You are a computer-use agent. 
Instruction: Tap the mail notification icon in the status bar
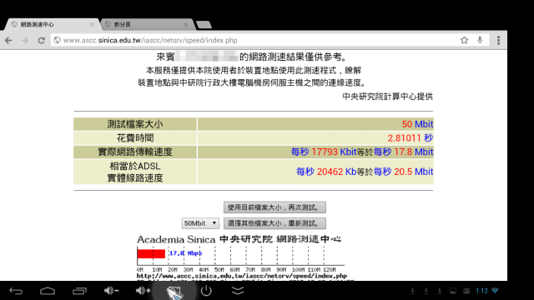tap(466, 291)
